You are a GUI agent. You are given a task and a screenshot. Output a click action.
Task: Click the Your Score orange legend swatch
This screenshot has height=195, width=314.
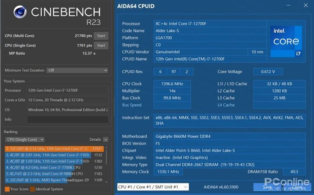7,189
